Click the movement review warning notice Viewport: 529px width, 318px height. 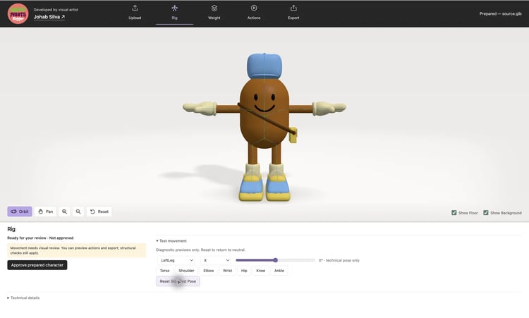coord(77,250)
